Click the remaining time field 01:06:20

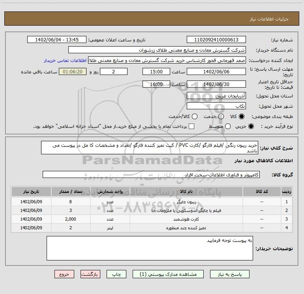click(x=73, y=71)
